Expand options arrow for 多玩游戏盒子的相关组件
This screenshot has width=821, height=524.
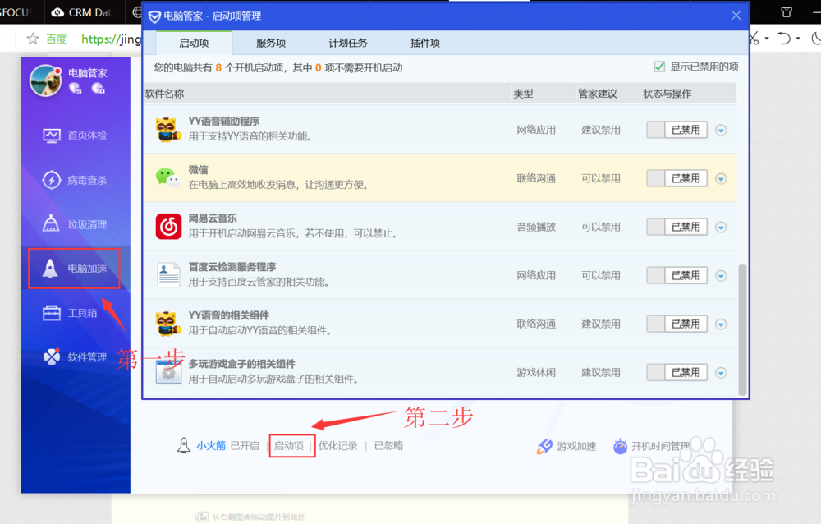coord(721,373)
